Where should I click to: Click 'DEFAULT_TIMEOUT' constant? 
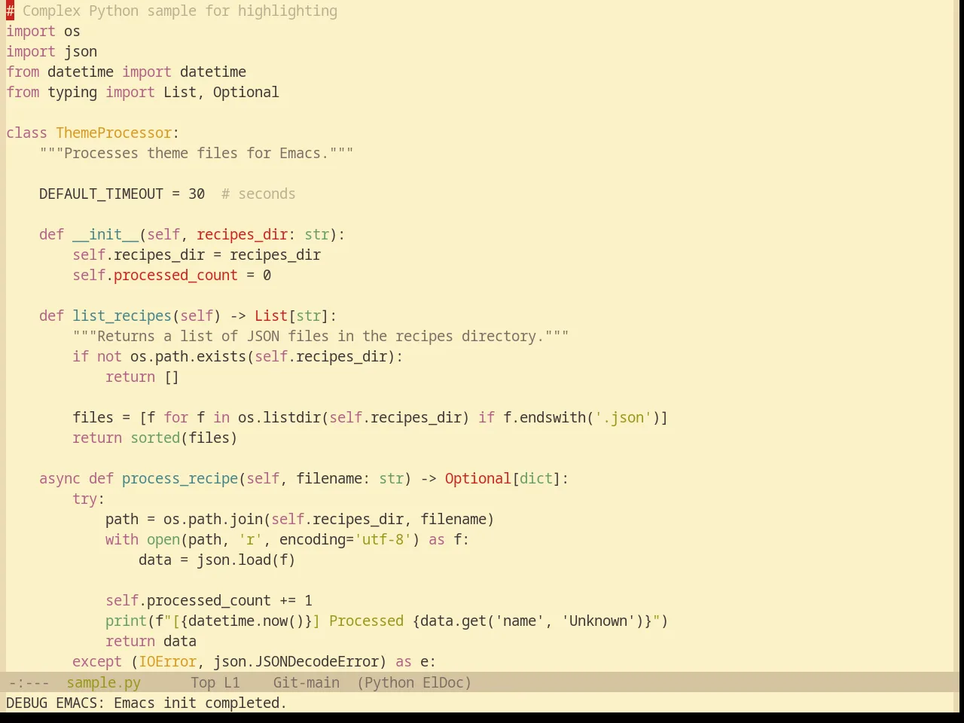pos(101,194)
